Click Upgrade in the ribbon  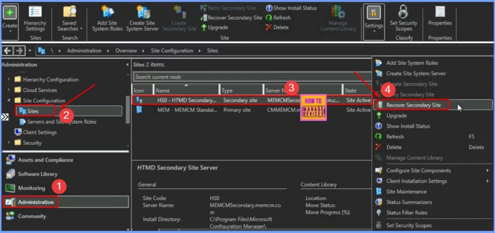pos(214,28)
